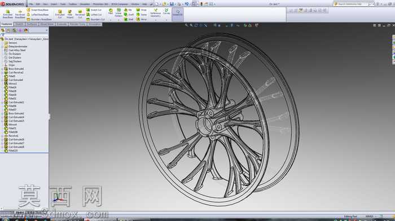Select Fillet110 in the feature tree
The width and height of the screenshot is (395, 221).
pos(11,151)
